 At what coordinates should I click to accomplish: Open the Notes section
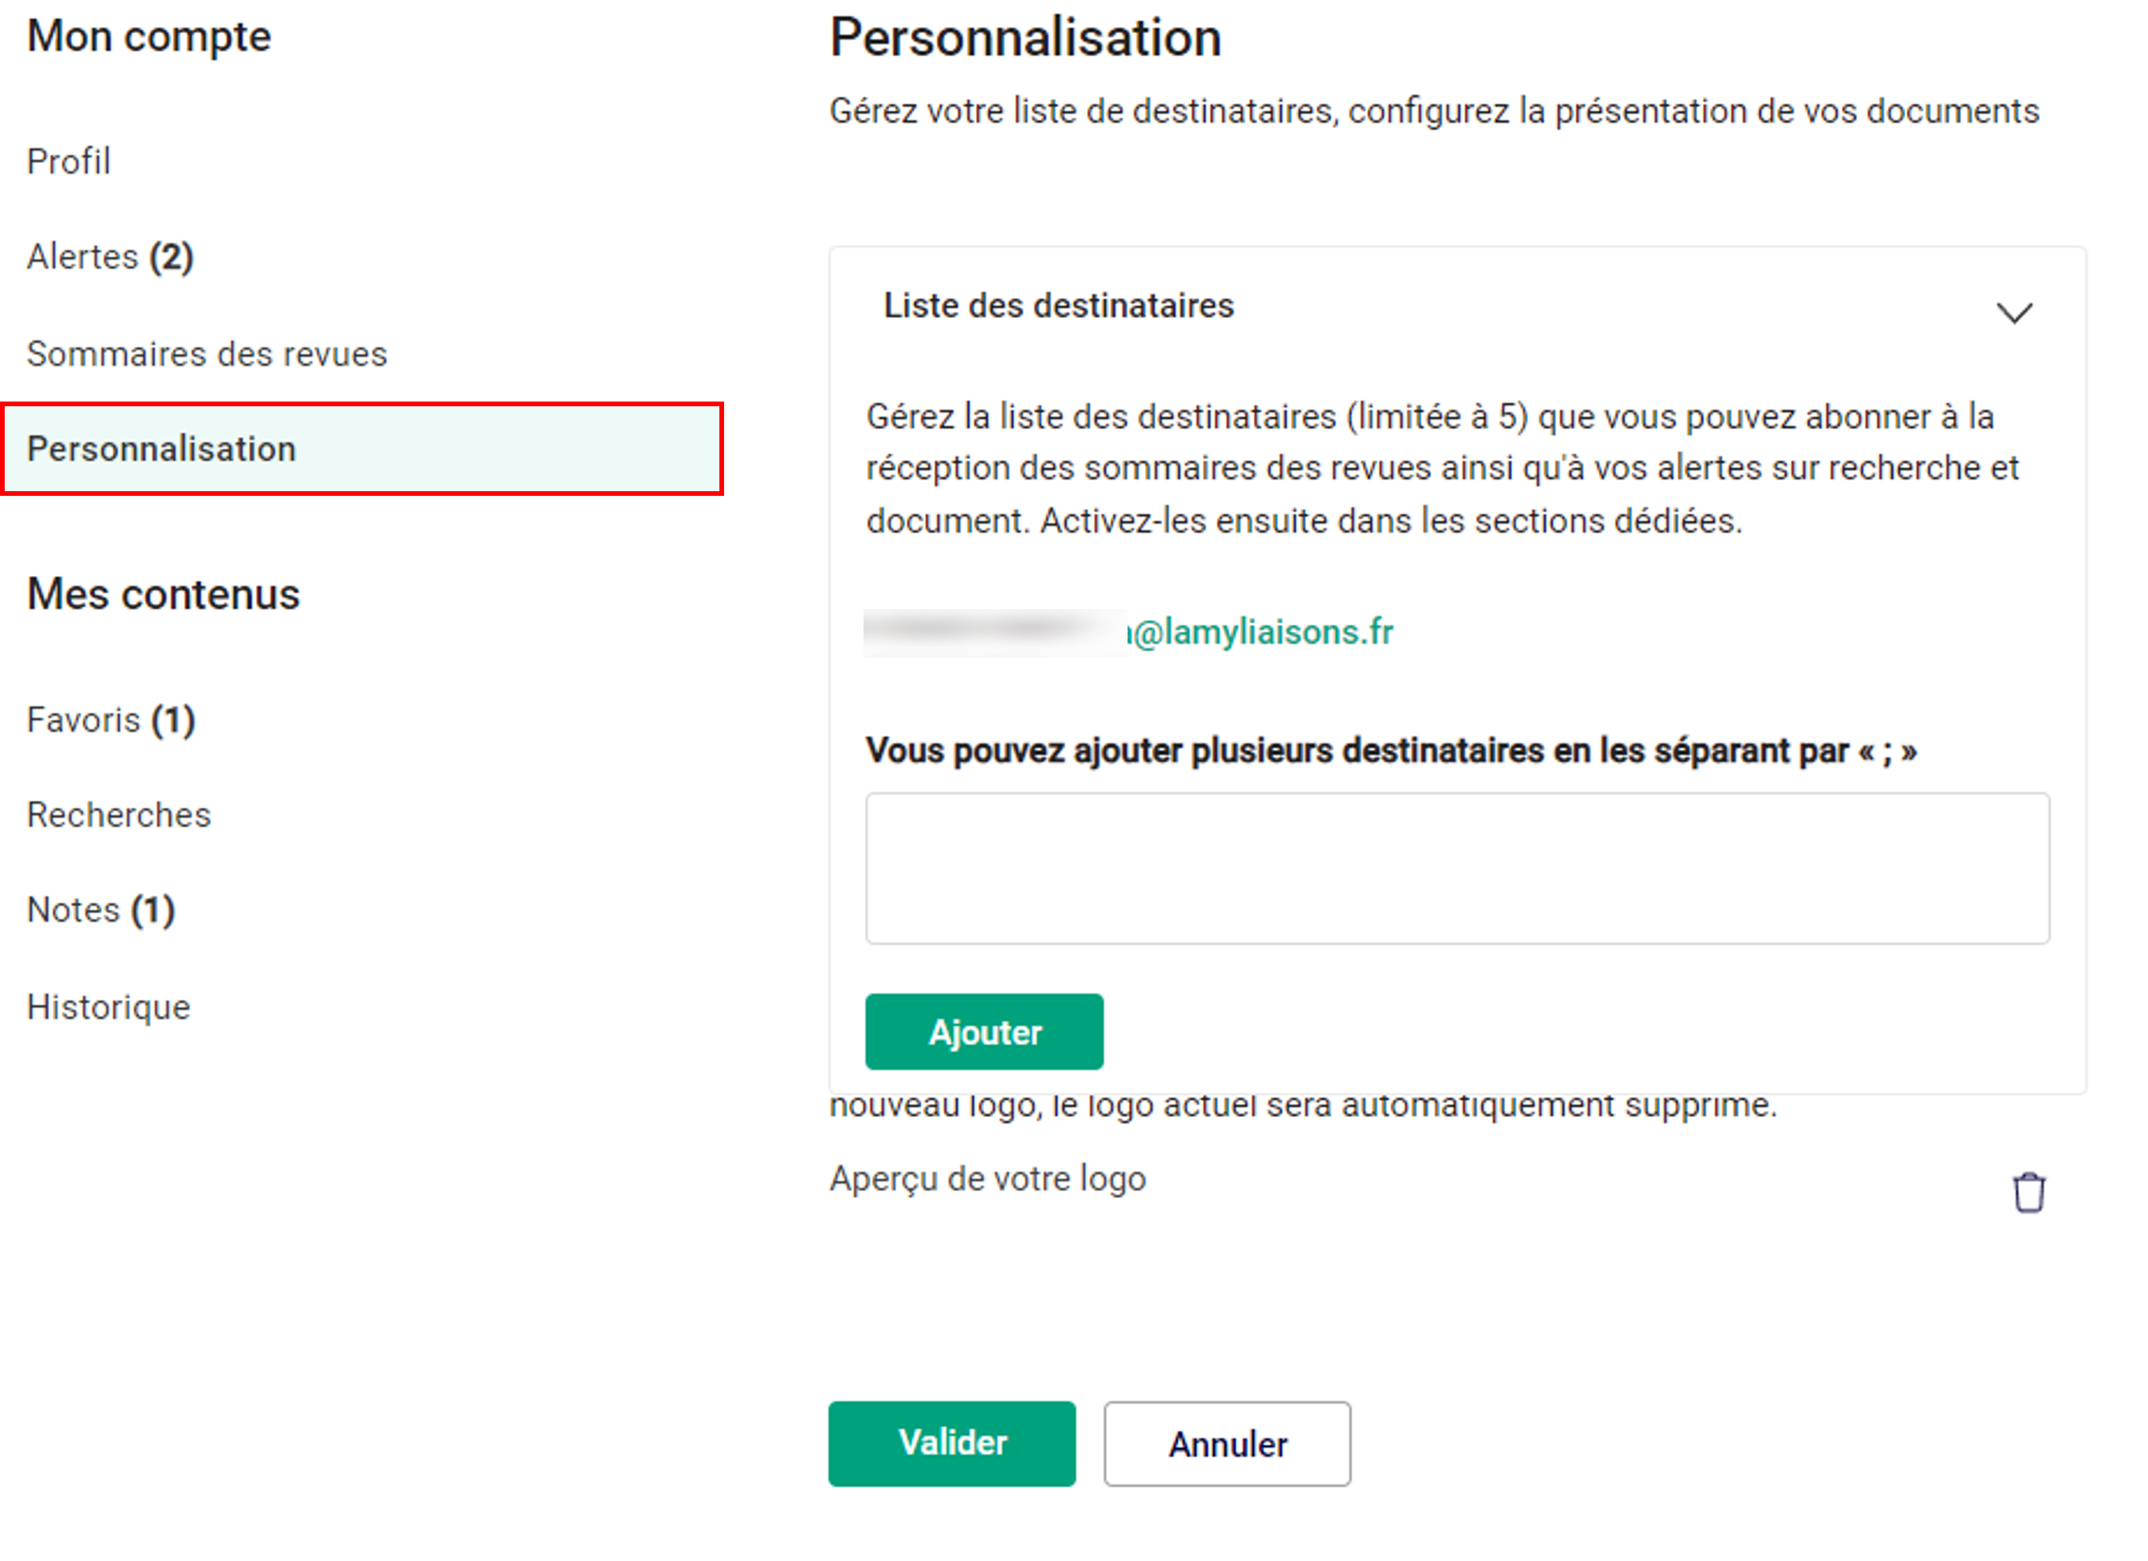(100, 910)
